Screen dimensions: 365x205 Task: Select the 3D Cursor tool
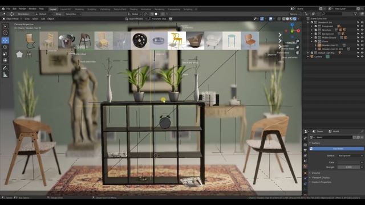tap(5, 33)
